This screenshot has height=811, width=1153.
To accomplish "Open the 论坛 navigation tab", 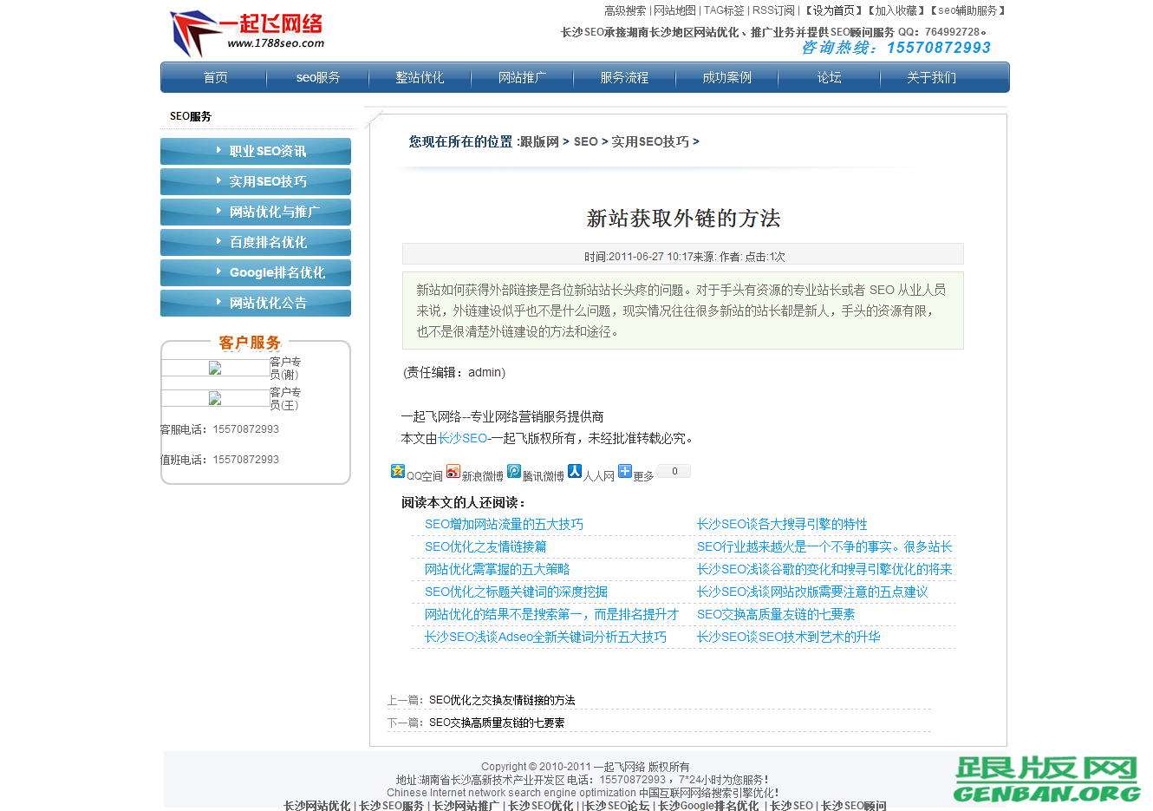I will (829, 77).
